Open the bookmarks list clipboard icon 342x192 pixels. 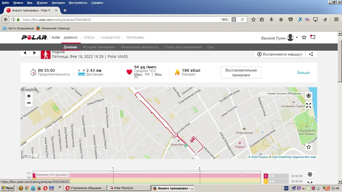262,19
